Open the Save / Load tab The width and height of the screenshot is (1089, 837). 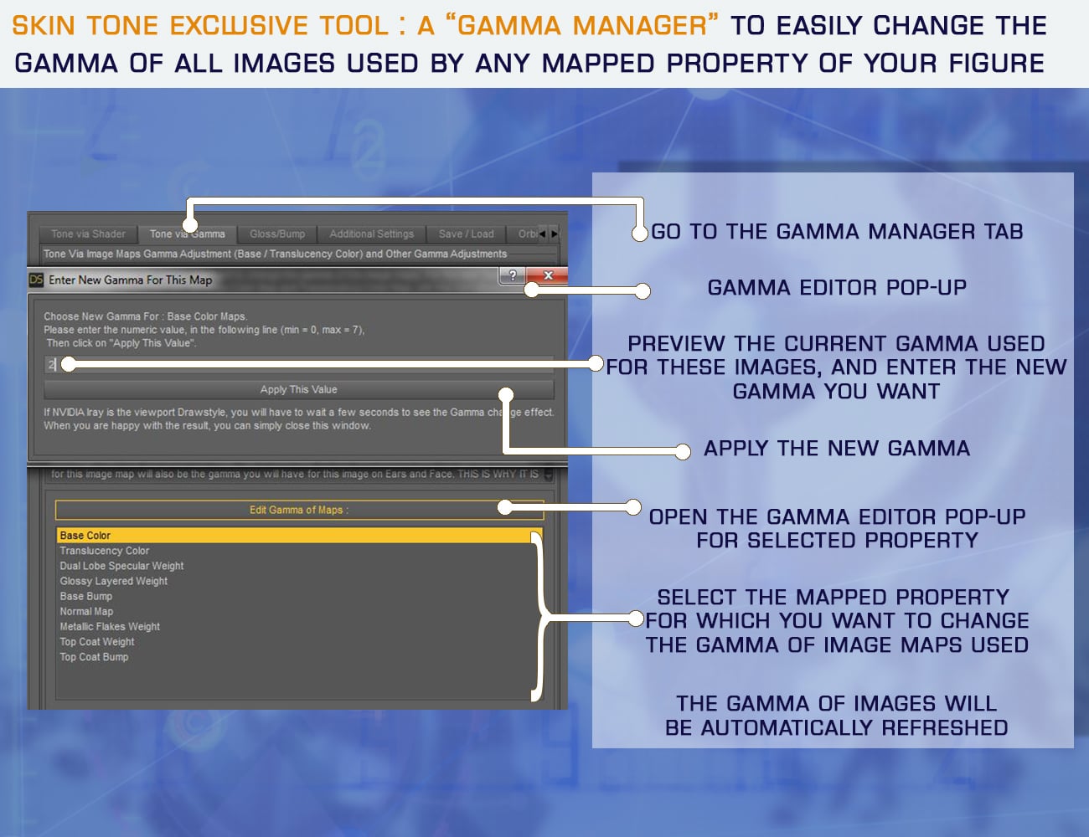(x=466, y=234)
